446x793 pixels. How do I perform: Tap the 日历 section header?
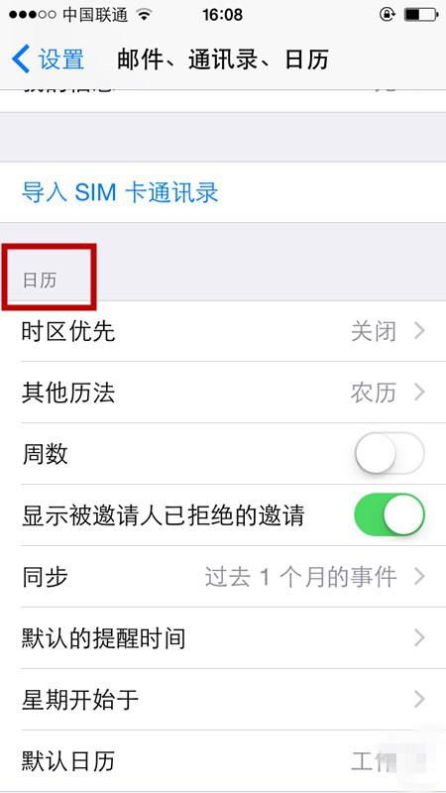click(40, 280)
